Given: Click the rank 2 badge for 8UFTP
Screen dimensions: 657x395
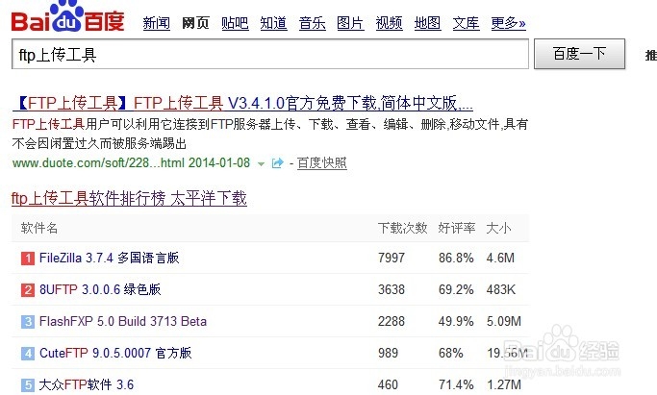Looking at the screenshot, I should coord(28,289).
